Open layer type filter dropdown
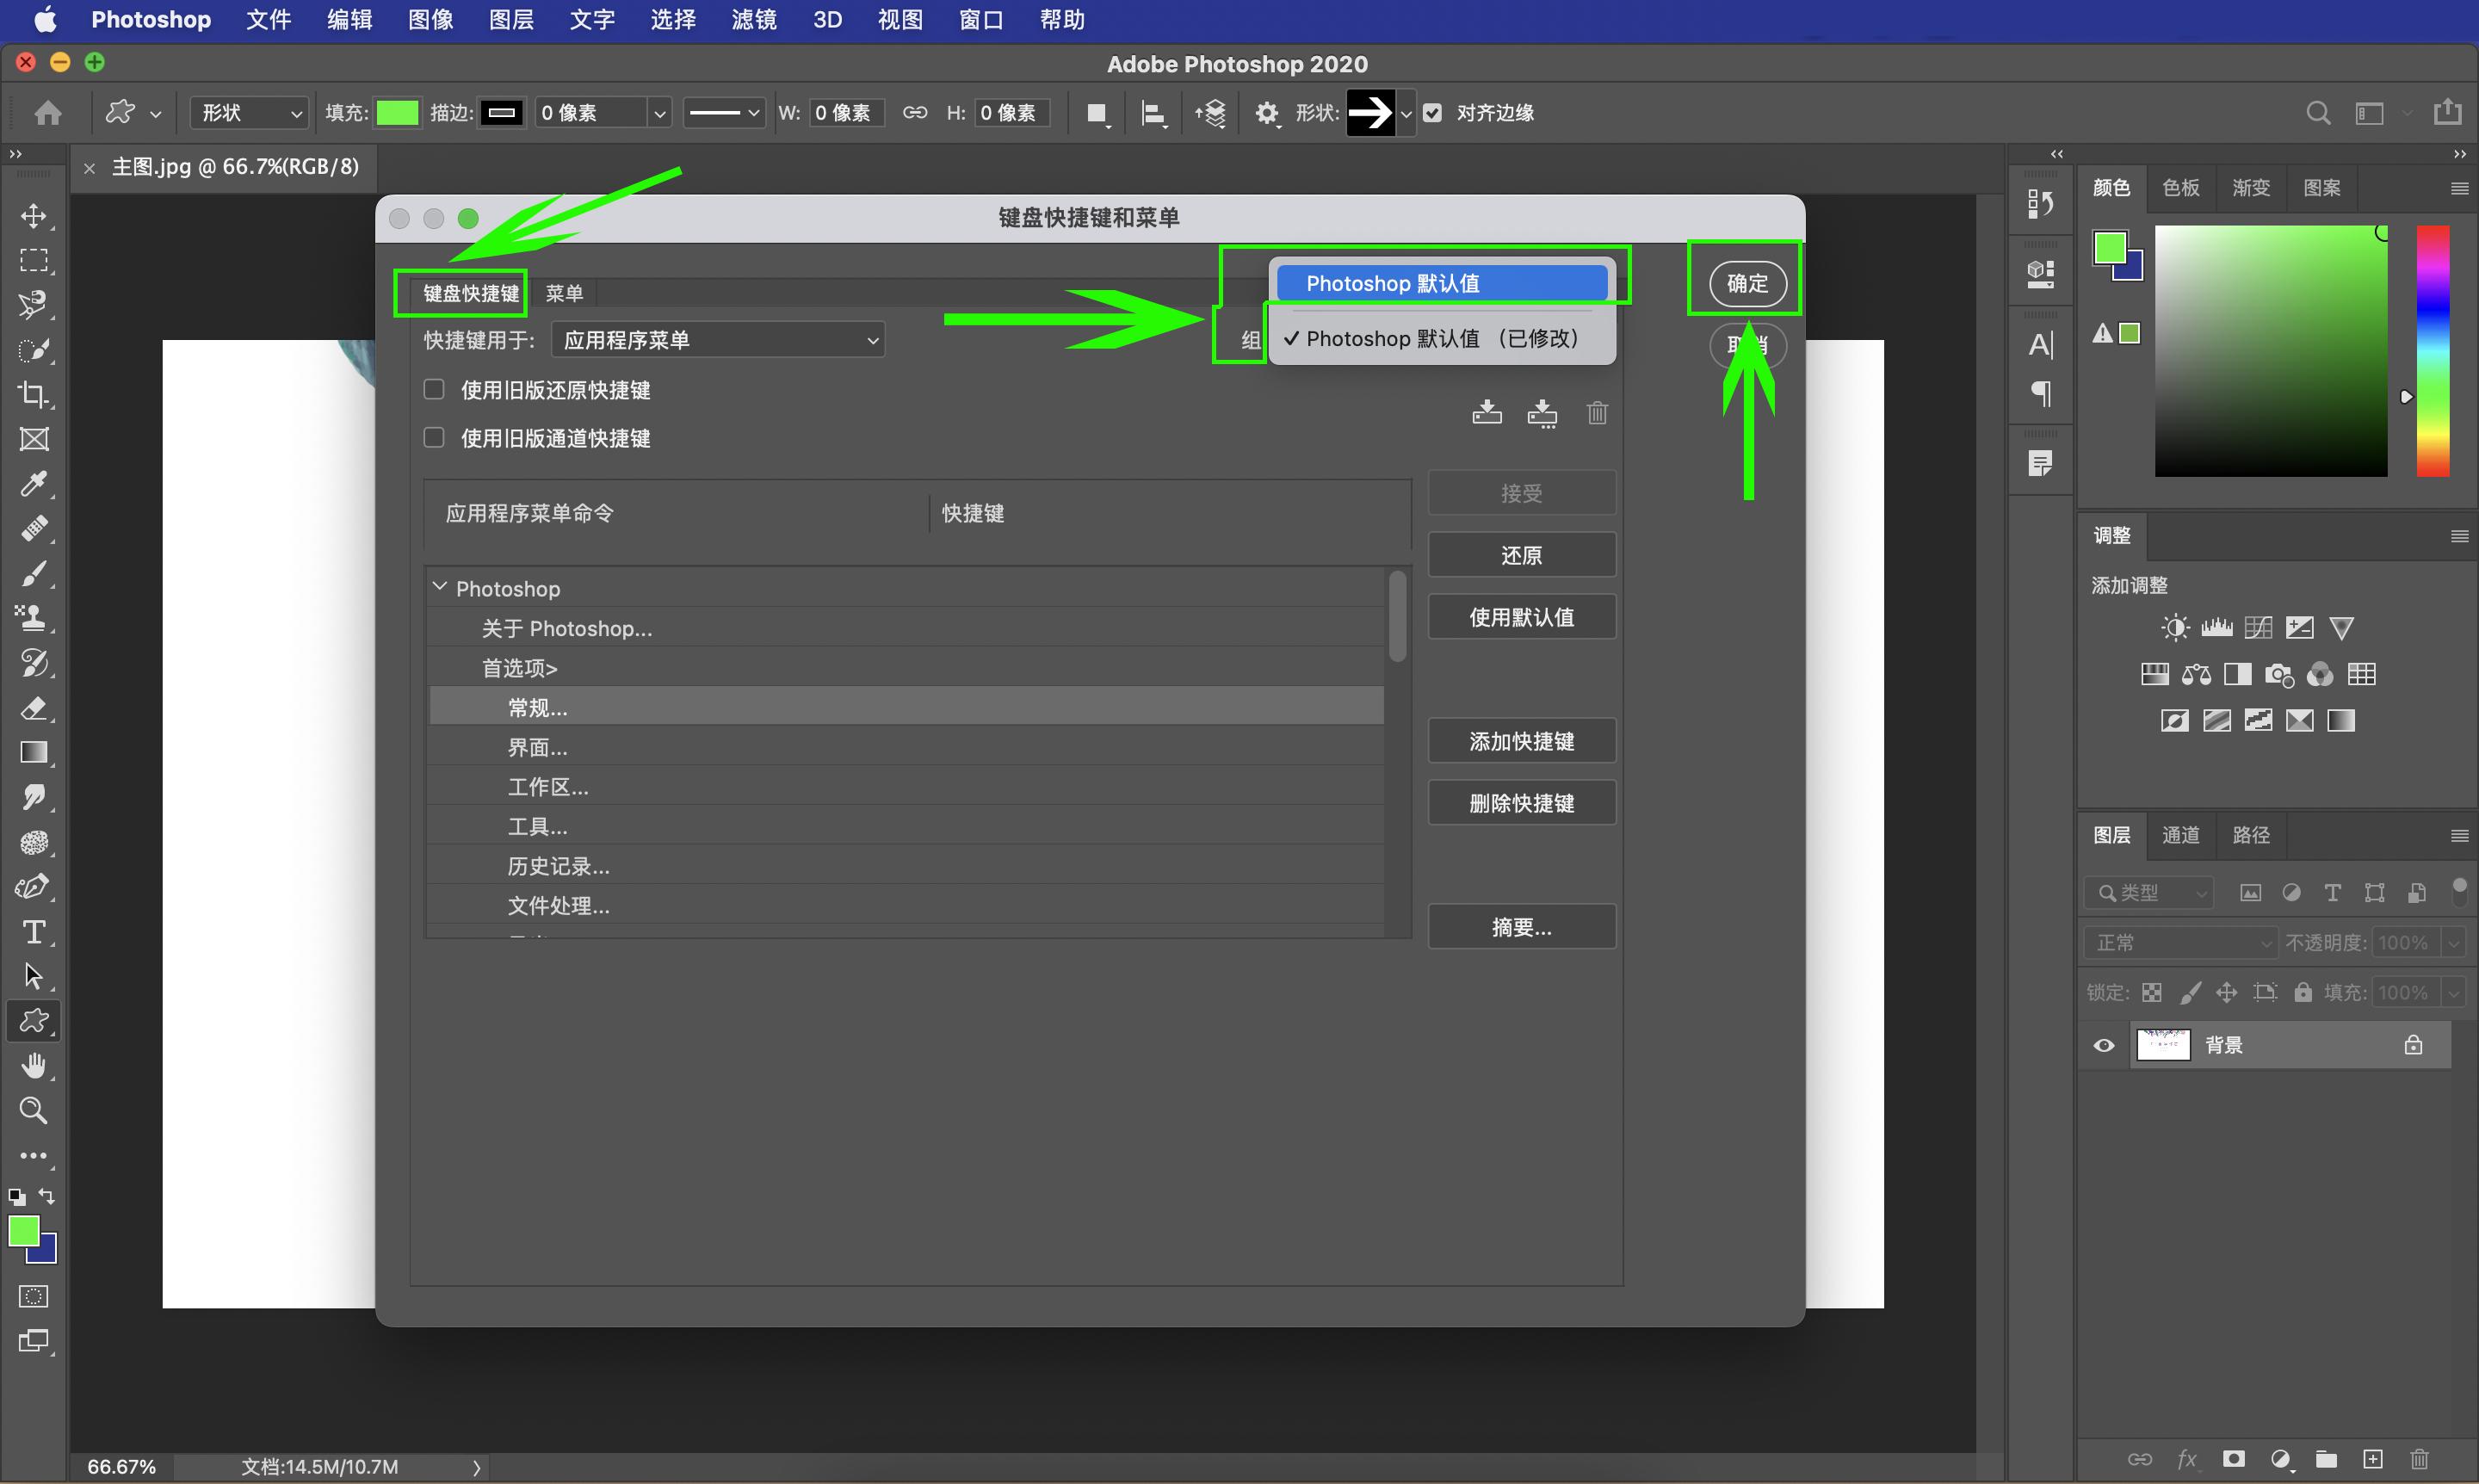The height and width of the screenshot is (1484, 2479). pyautogui.click(x=2148, y=892)
